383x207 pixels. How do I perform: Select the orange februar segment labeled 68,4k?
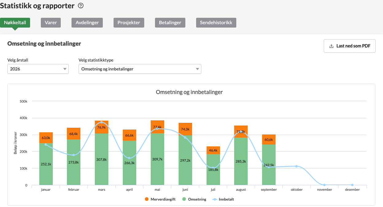pos(74,134)
